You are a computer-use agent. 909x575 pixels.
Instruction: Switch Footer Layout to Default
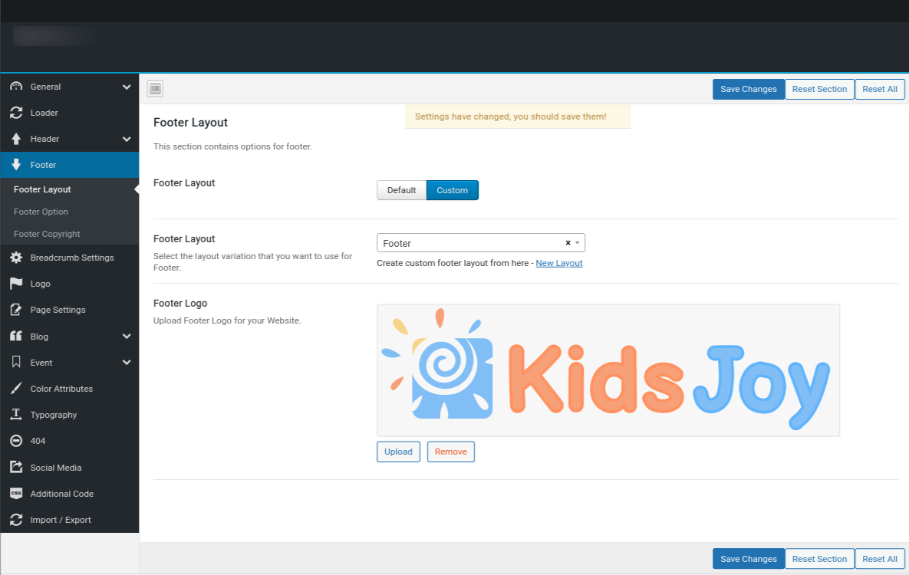coord(401,190)
